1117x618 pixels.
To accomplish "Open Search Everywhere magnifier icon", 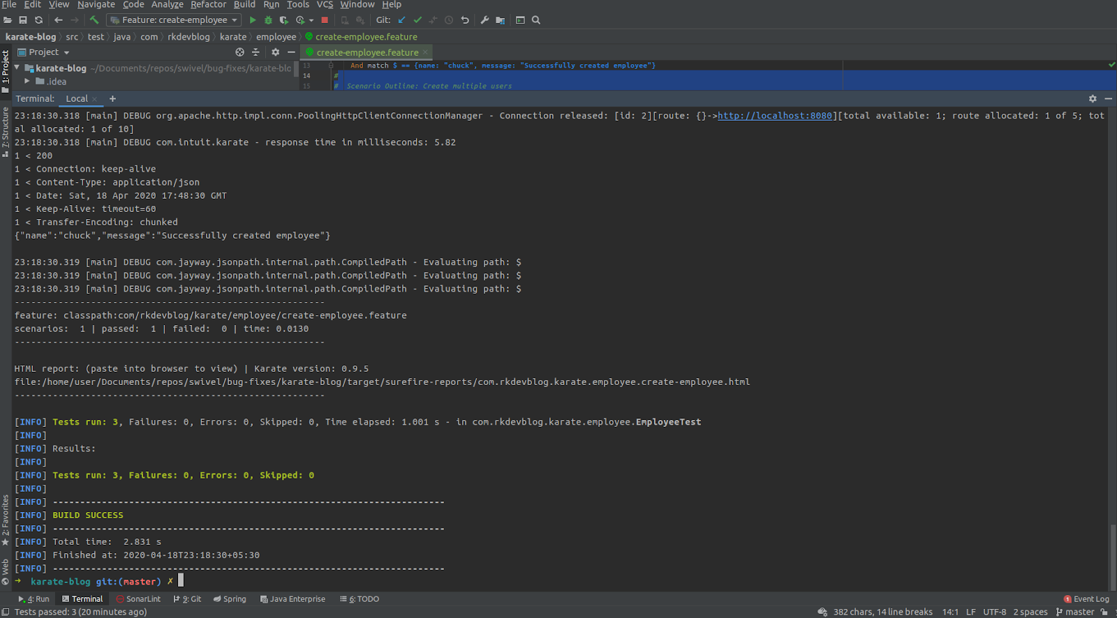I will click(536, 20).
